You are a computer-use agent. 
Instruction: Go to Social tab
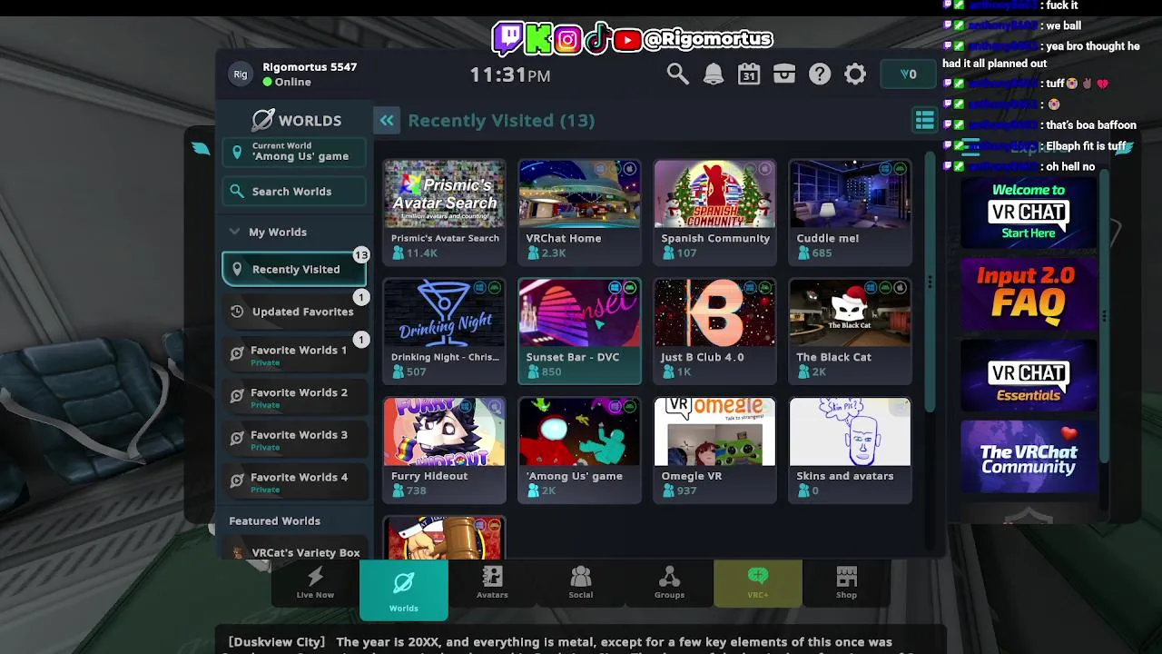(581, 583)
